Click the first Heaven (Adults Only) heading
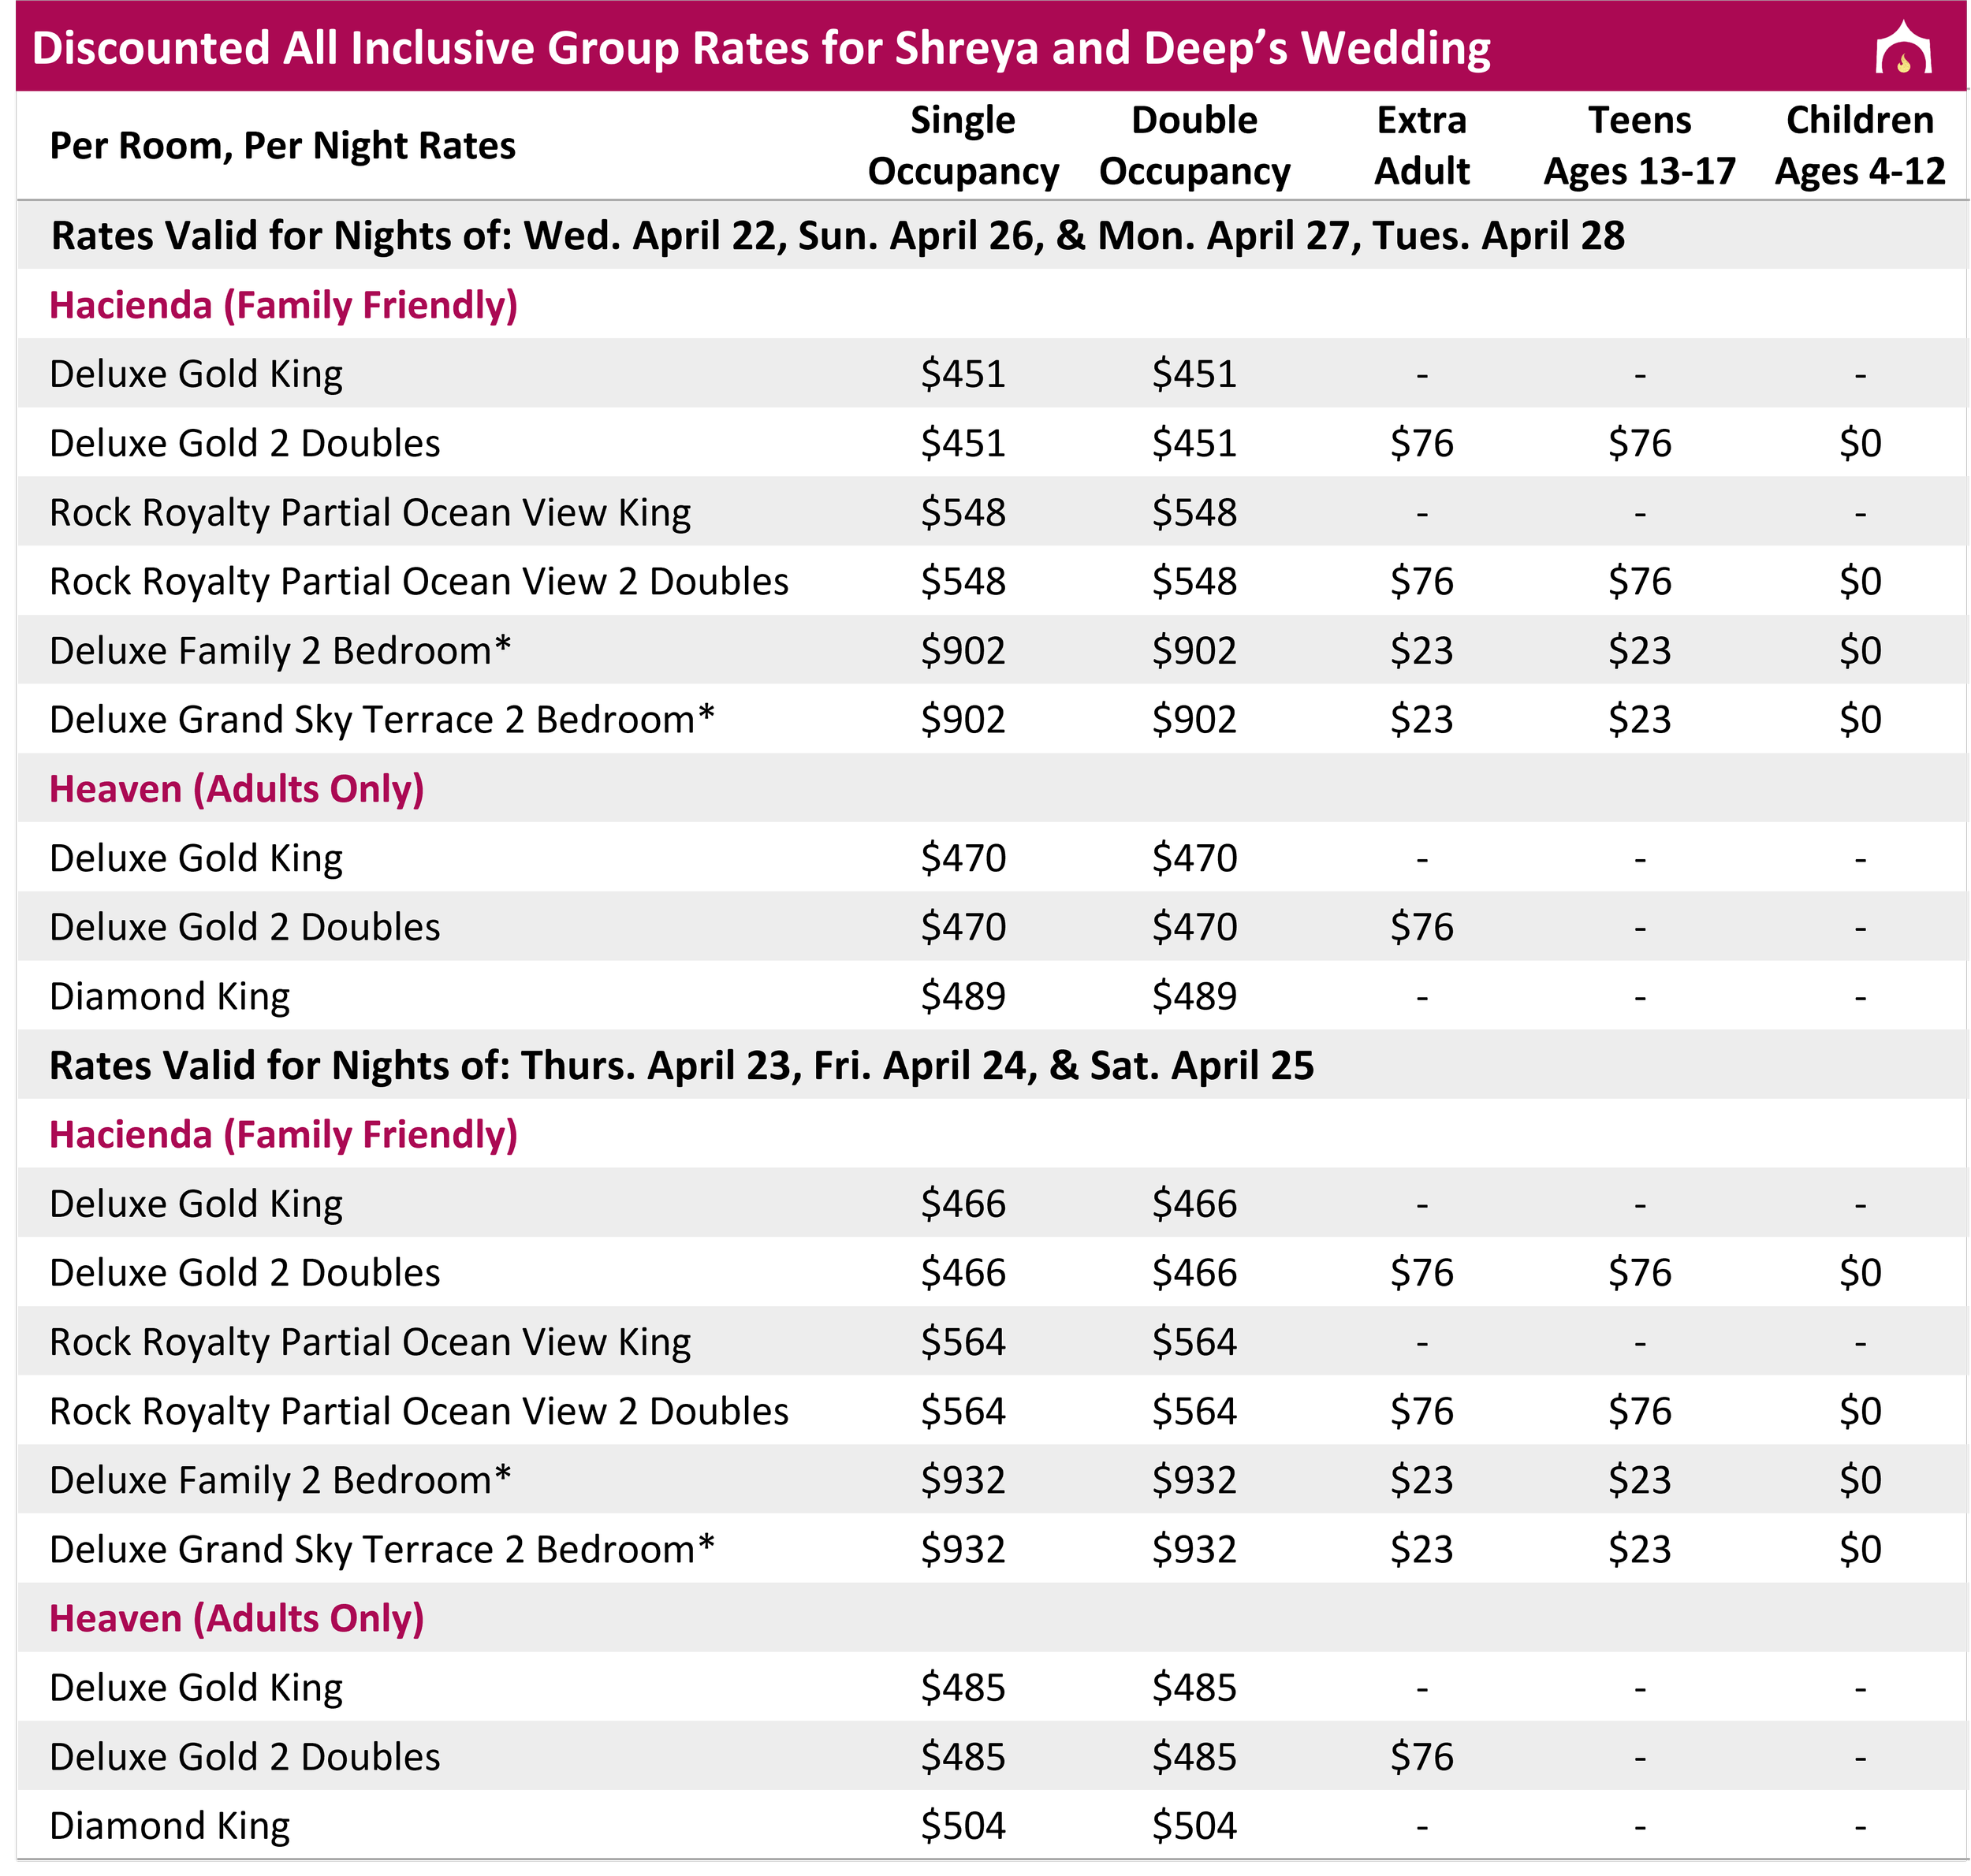Viewport: 1971px width, 1876px height. (237, 789)
